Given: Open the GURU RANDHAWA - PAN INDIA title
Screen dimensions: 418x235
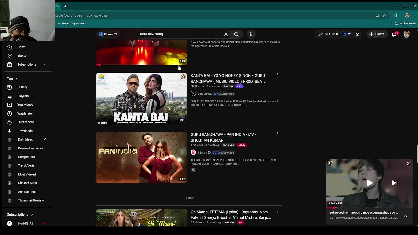Looking at the screenshot, I should pyautogui.click(x=223, y=137).
